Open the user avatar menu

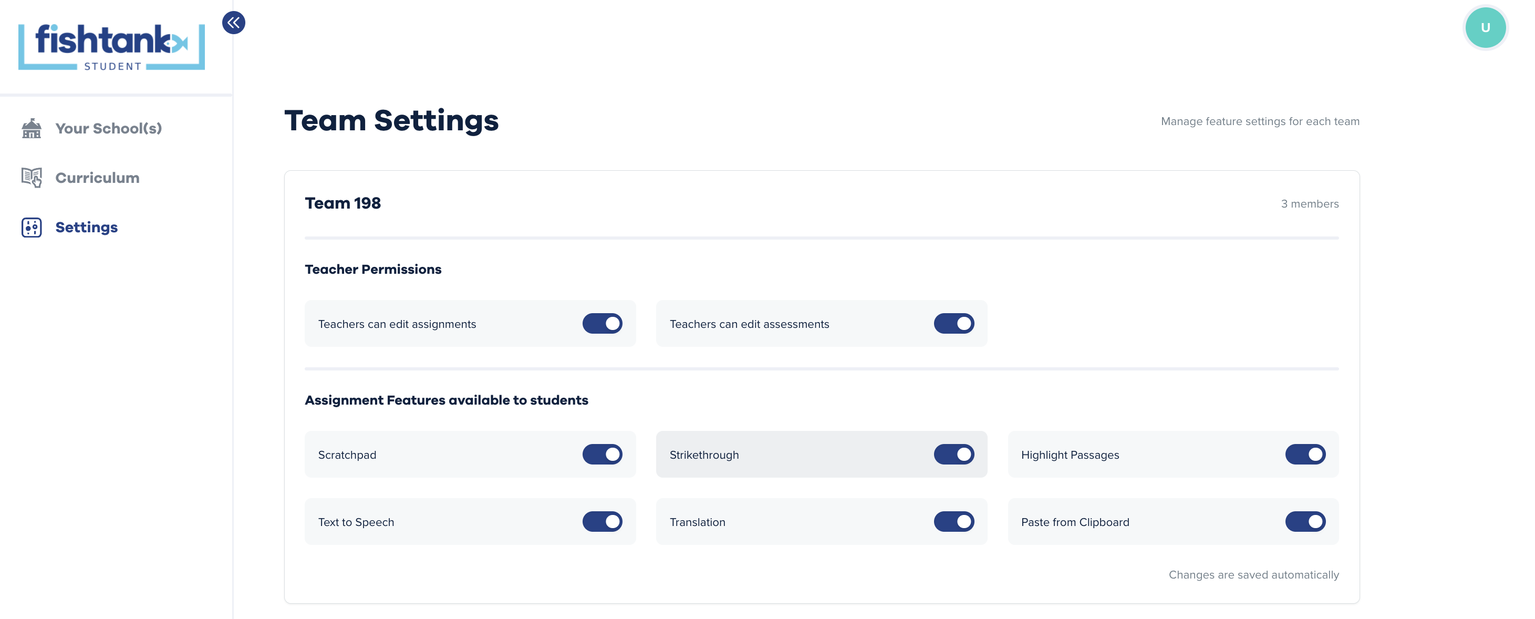coord(1485,27)
